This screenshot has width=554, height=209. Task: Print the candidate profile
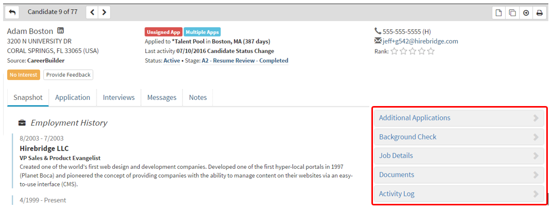pyautogui.click(x=540, y=13)
